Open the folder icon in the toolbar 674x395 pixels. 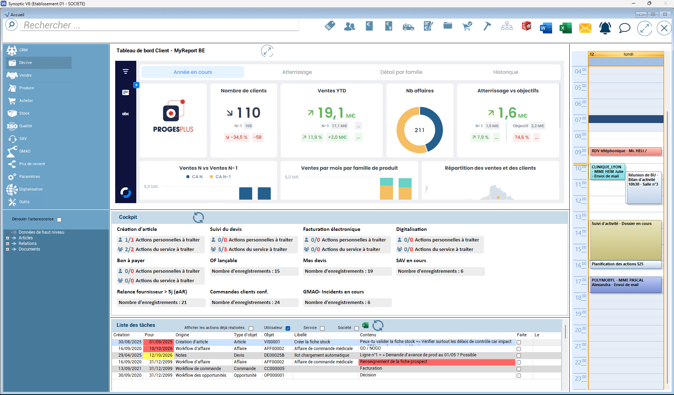click(x=447, y=26)
